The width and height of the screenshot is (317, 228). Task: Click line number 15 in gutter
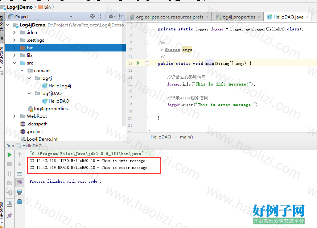pyautogui.click(x=130, y=84)
